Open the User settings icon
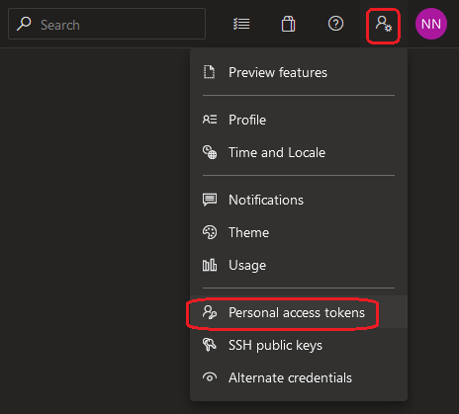459x414 pixels. pyautogui.click(x=384, y=24)
